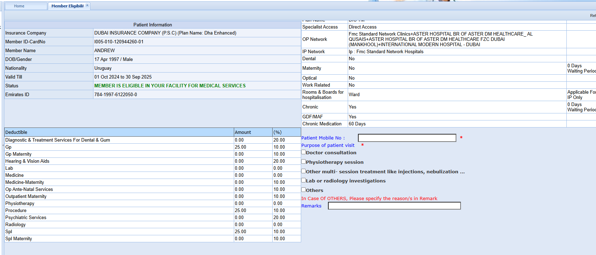The height and width of the screenshot is (255, 596).
Task: Select the Member Eligibility tab
Action: pos(67,6)
